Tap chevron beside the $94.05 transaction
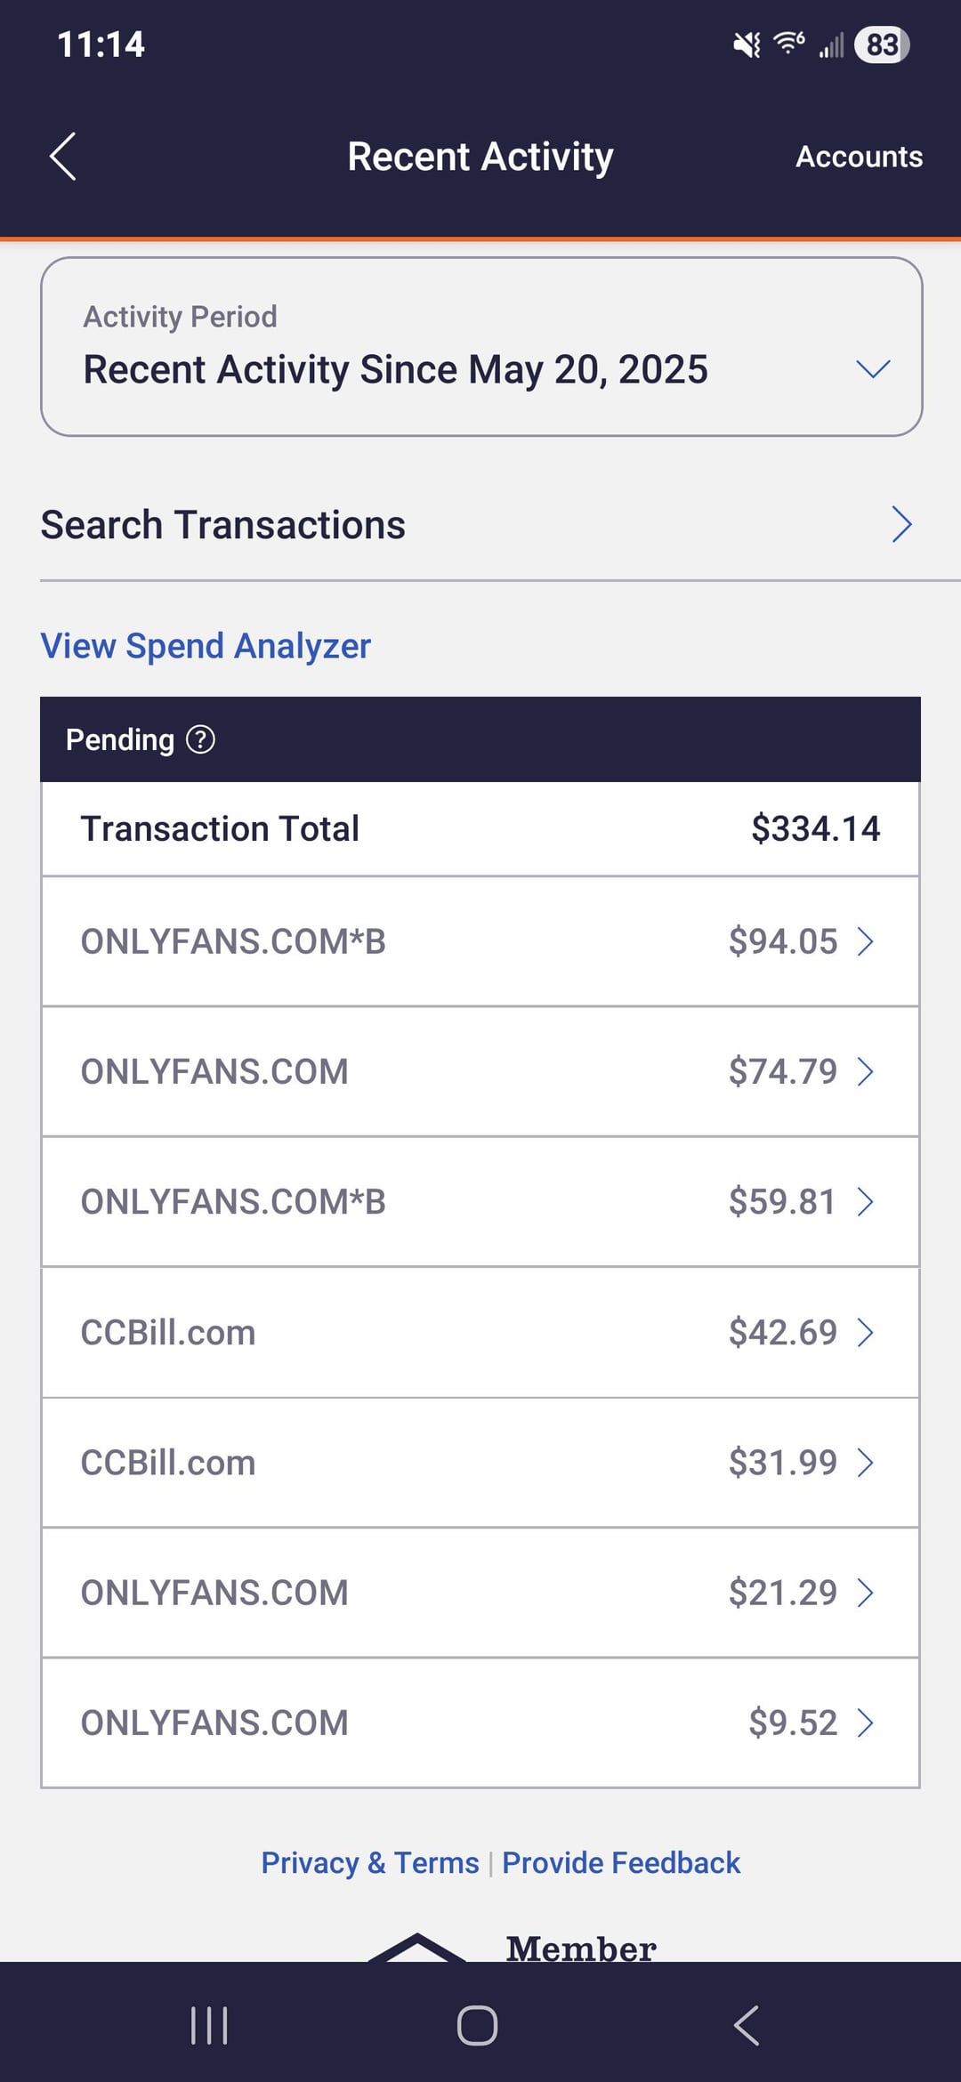The width and height of the screenshot is (961, 2082). 865,941
